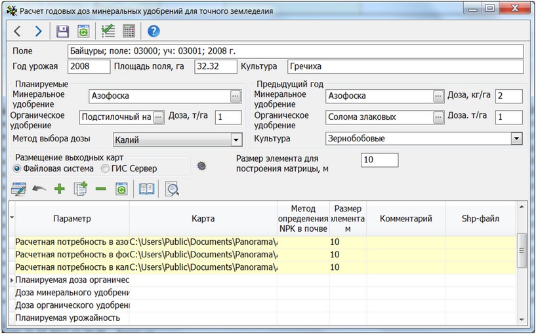Open the calculator icon in top toolbar
Viewport: 536px width, 334px height.
[x=129, y=31]
